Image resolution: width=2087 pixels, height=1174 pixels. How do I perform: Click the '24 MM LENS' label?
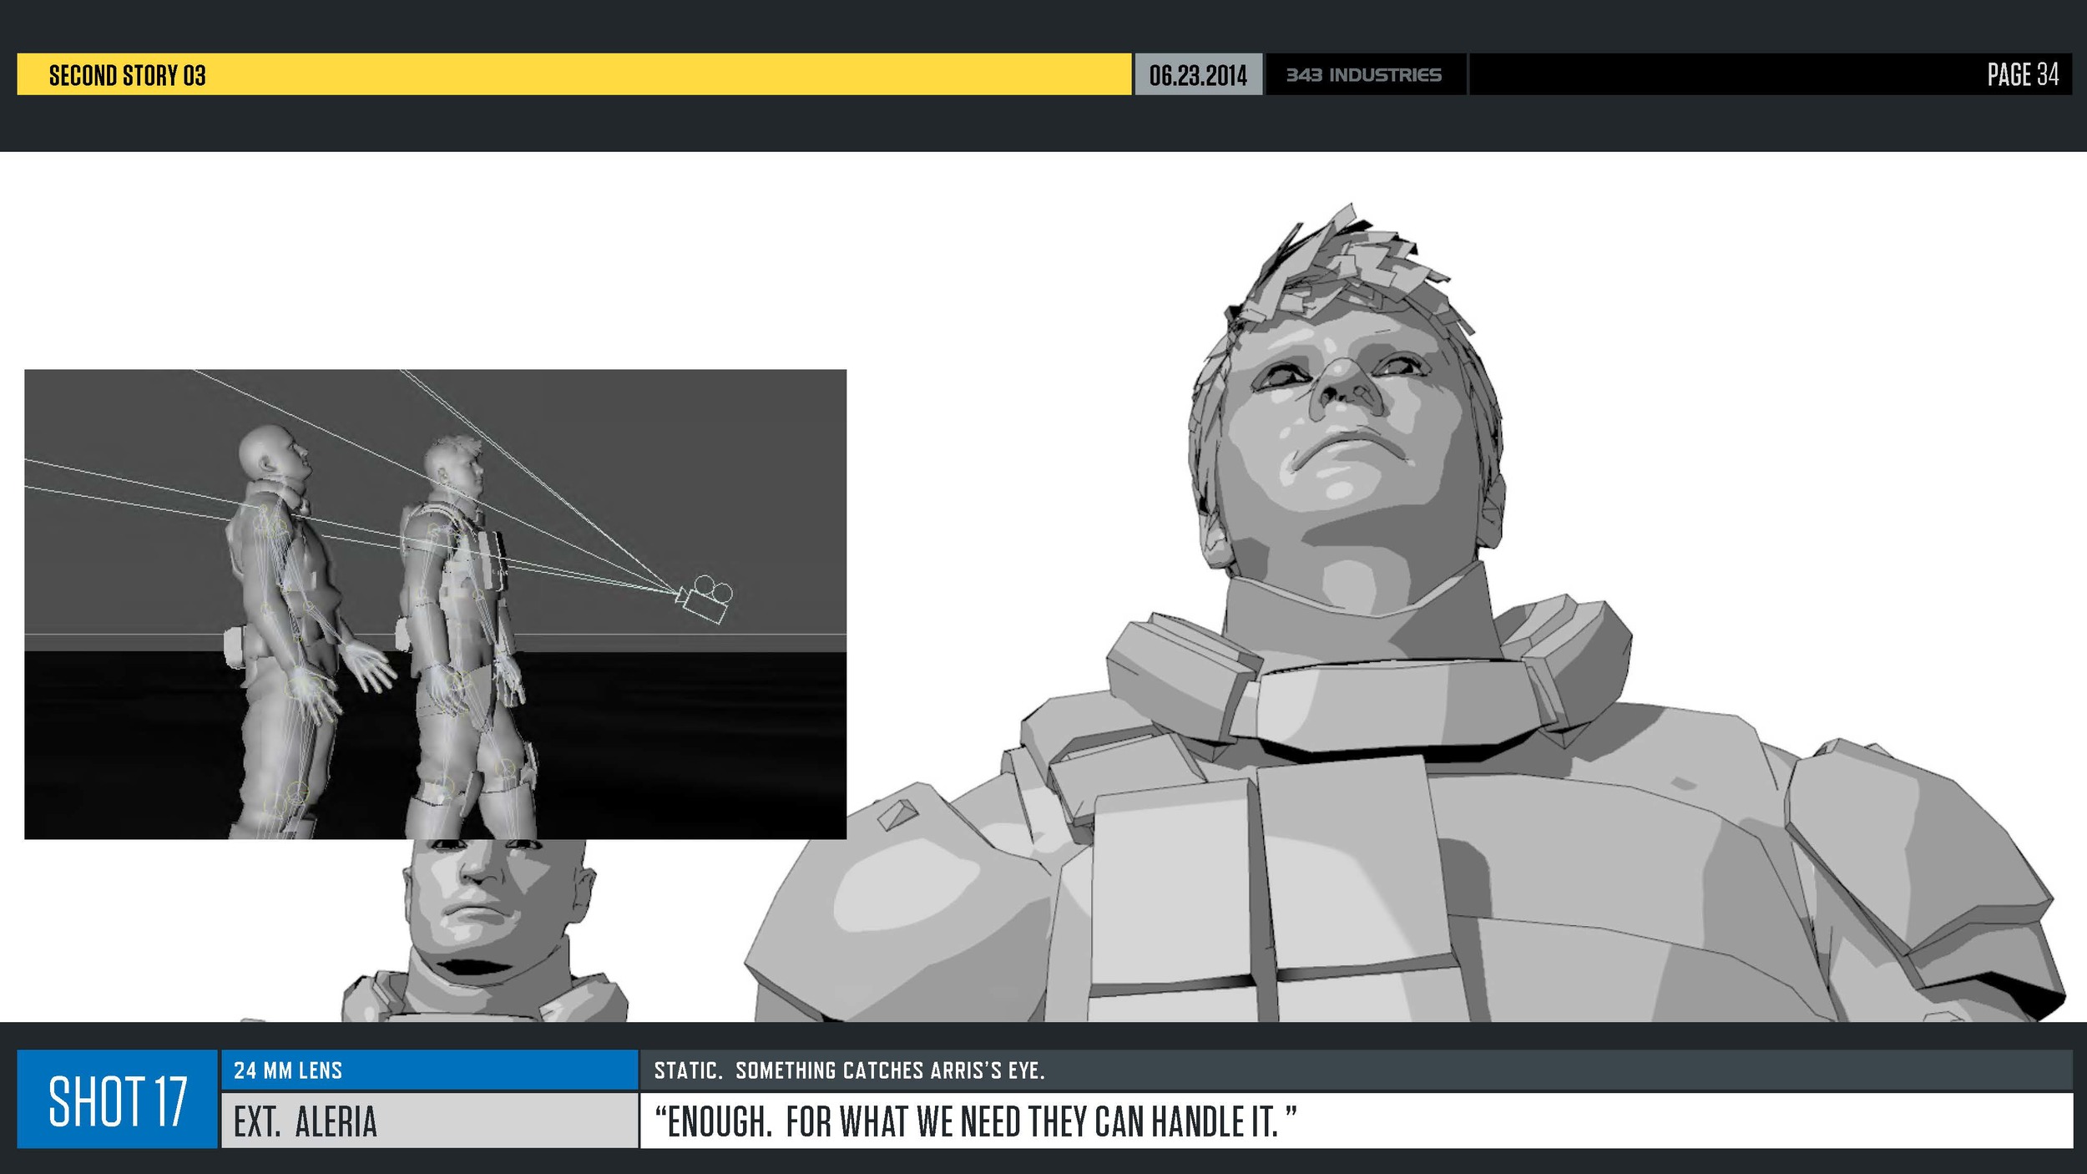[288, 1070]
